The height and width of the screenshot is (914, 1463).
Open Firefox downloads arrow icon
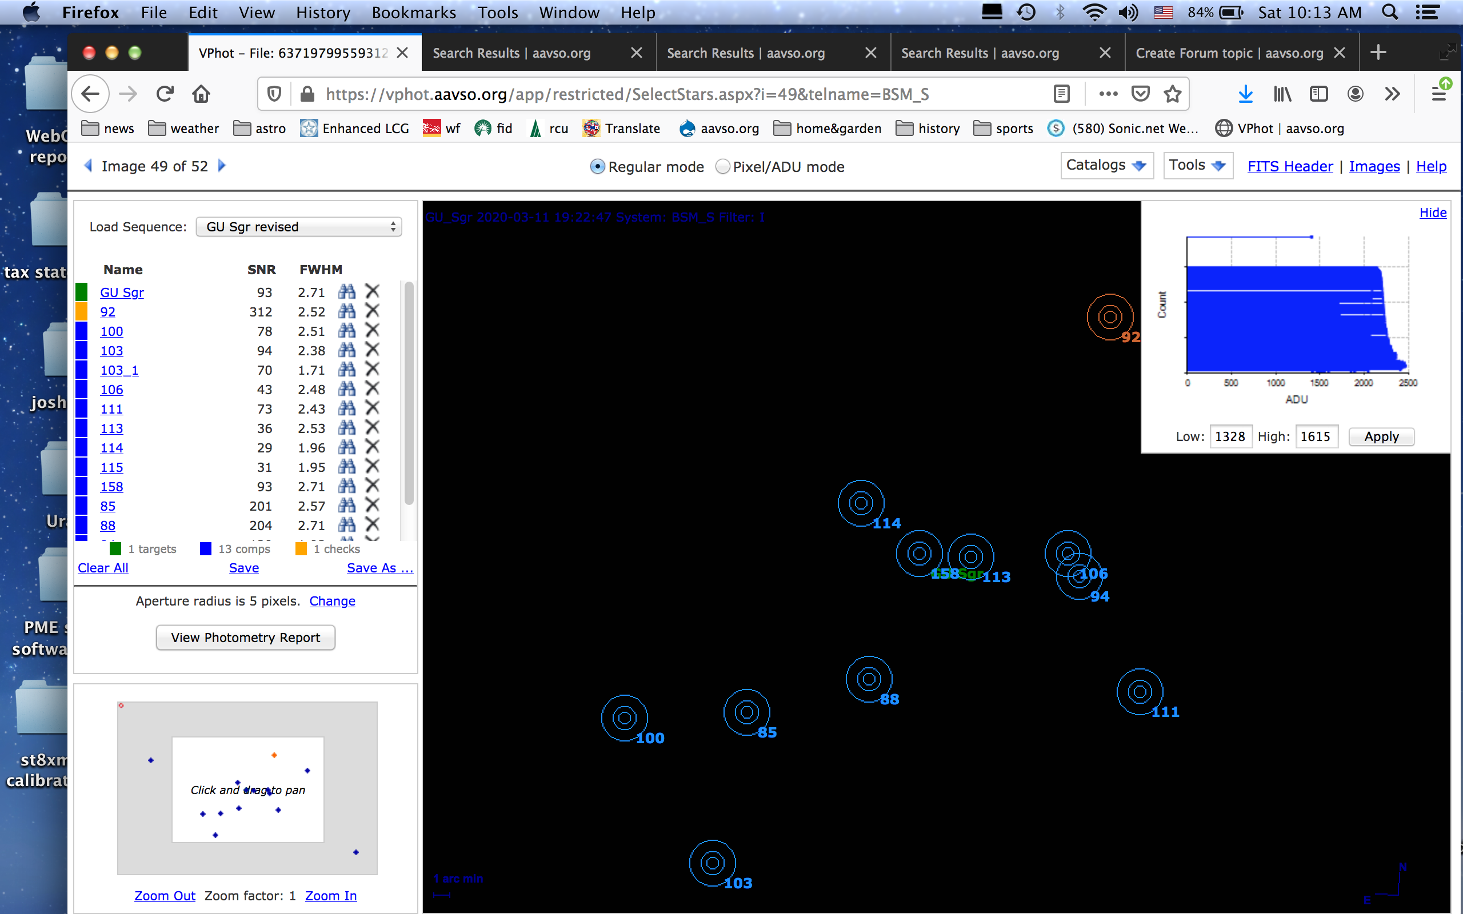click(1245, 94)
